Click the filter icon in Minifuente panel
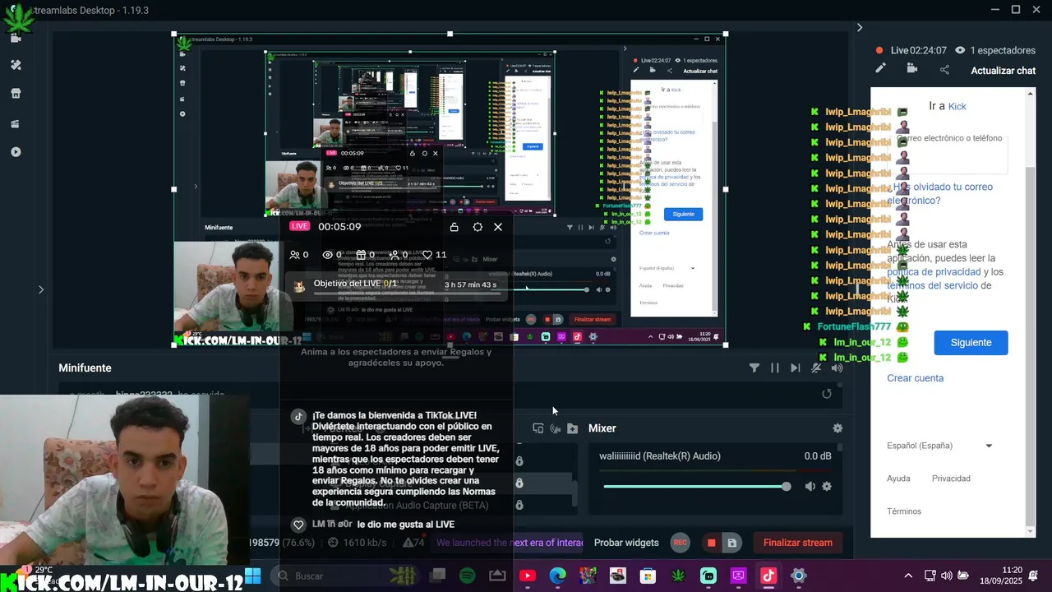 (754, 368)
